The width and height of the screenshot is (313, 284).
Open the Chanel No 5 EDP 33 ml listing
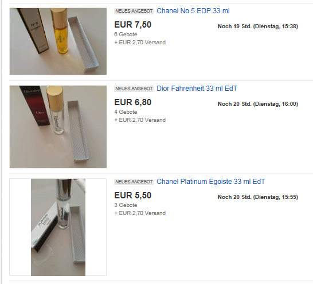(x=193, y=11)
